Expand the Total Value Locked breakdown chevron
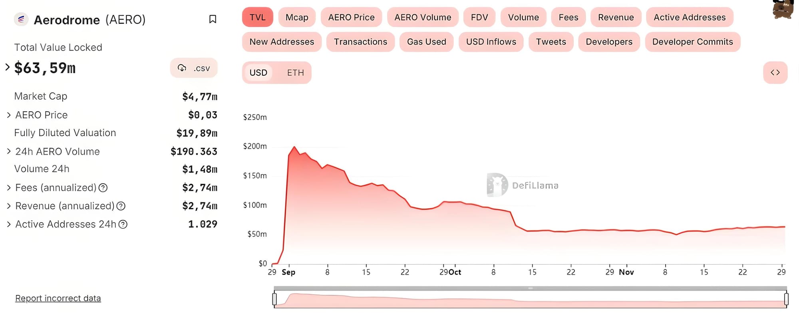Image resolution: width=799 pixels, height=320 pixels. coord(7,67)
